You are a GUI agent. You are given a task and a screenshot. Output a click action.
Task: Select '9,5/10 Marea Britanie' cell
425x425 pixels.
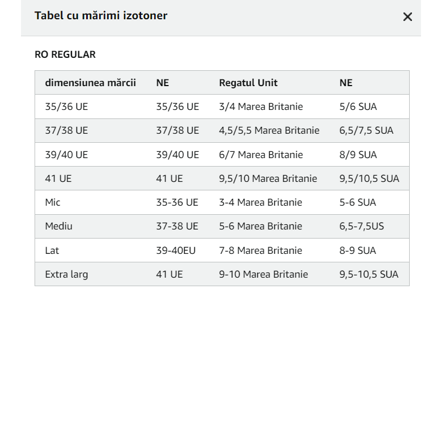pyautogui.click(x=268, y=178)
